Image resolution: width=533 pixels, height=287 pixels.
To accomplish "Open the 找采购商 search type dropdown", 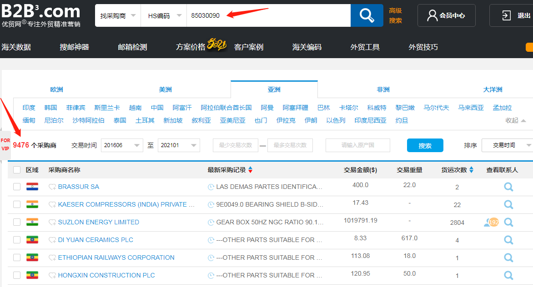I will pos(118,15).
